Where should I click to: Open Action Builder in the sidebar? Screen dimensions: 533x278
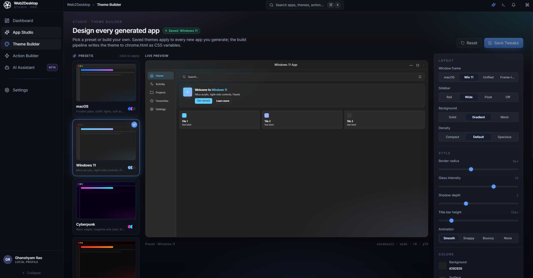pyautogui.click(x=31, y=56)
